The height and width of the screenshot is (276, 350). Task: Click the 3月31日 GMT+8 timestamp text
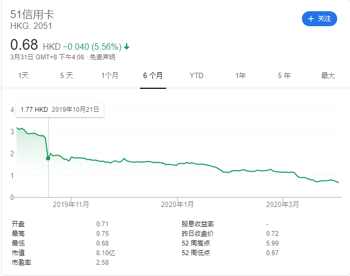point(48,57)
